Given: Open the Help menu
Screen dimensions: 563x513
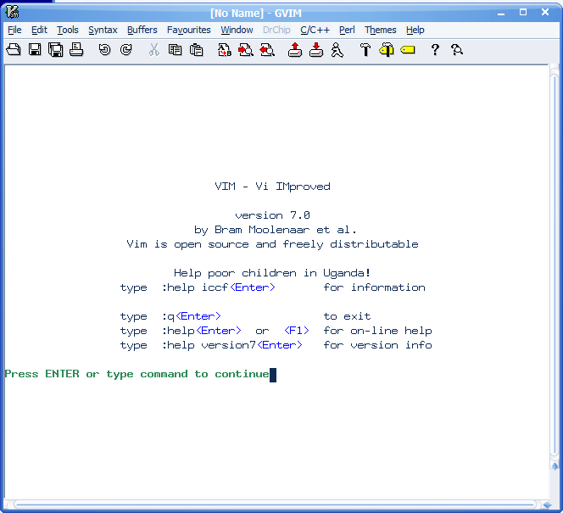Looking at the screenshot, I should click(415, 30).
